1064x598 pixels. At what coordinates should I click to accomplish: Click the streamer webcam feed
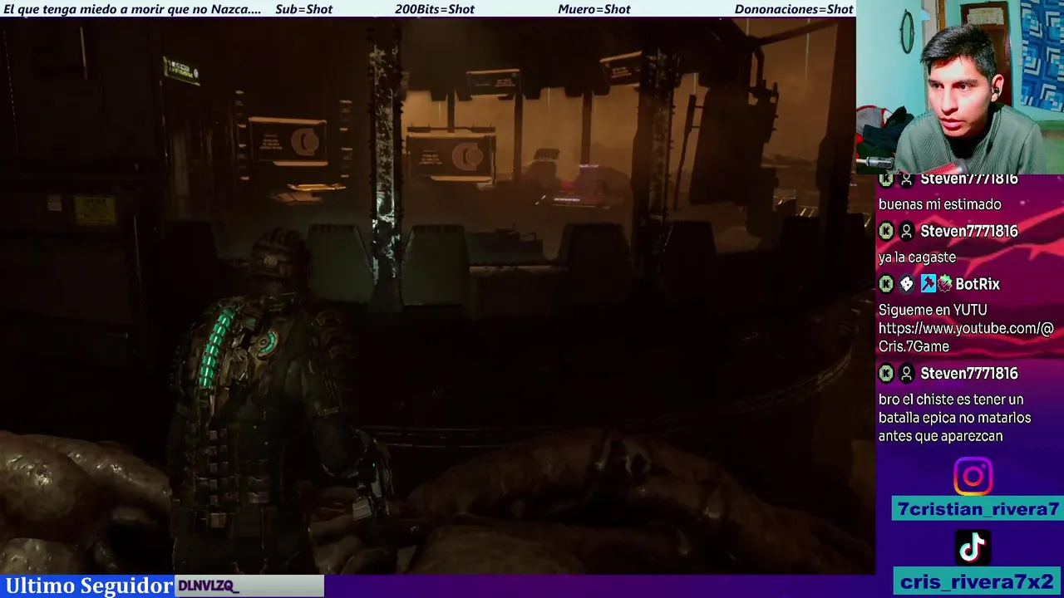960,86
